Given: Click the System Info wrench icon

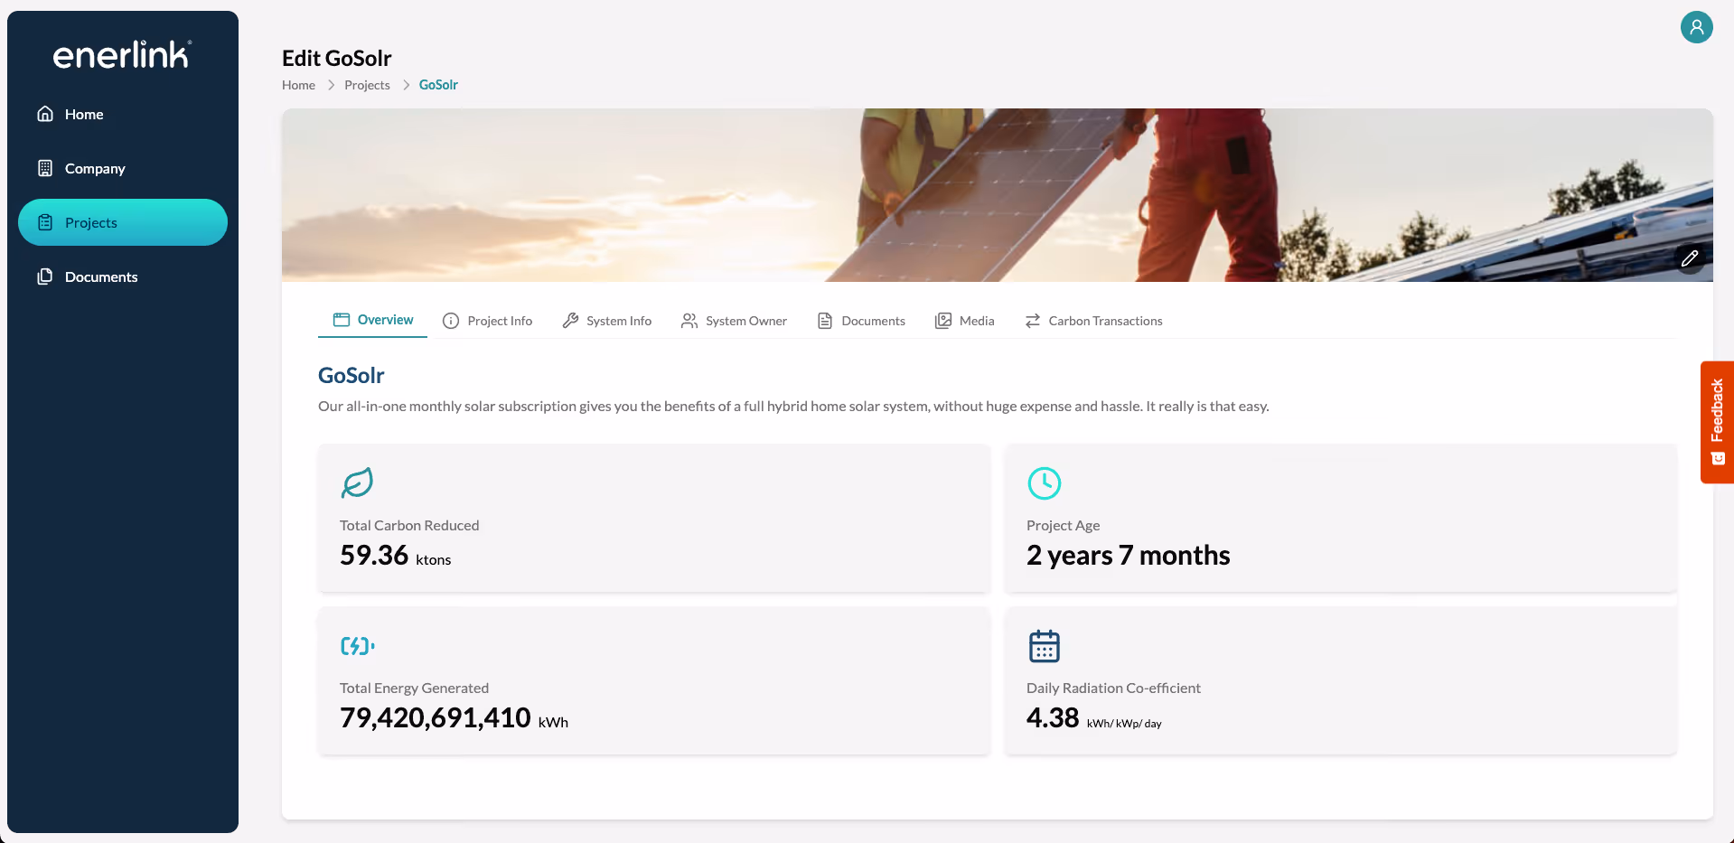Looking at the screenshot, I should point(570,321).
